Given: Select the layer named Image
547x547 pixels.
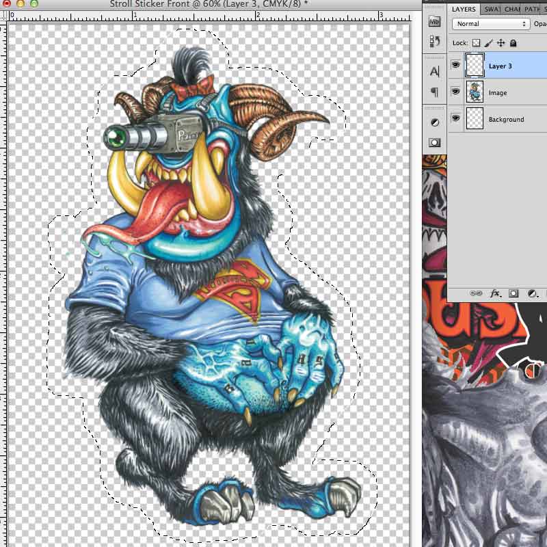Looking at the screenshot, I should pyautogui.click(x=498, y=93).
